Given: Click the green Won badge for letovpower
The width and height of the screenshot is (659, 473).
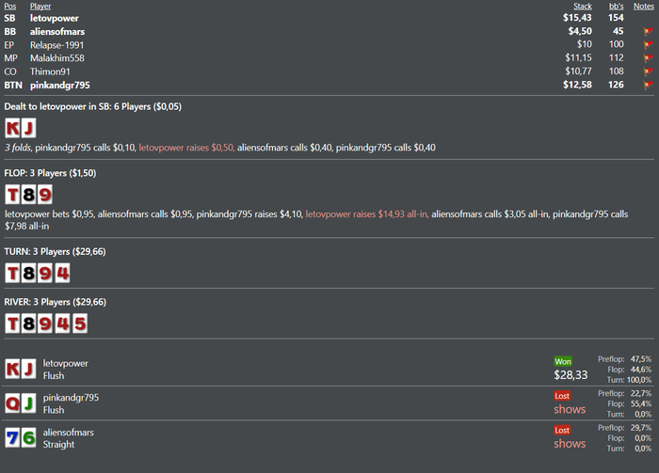Looking at the screenshot, I should pos(562,360).
